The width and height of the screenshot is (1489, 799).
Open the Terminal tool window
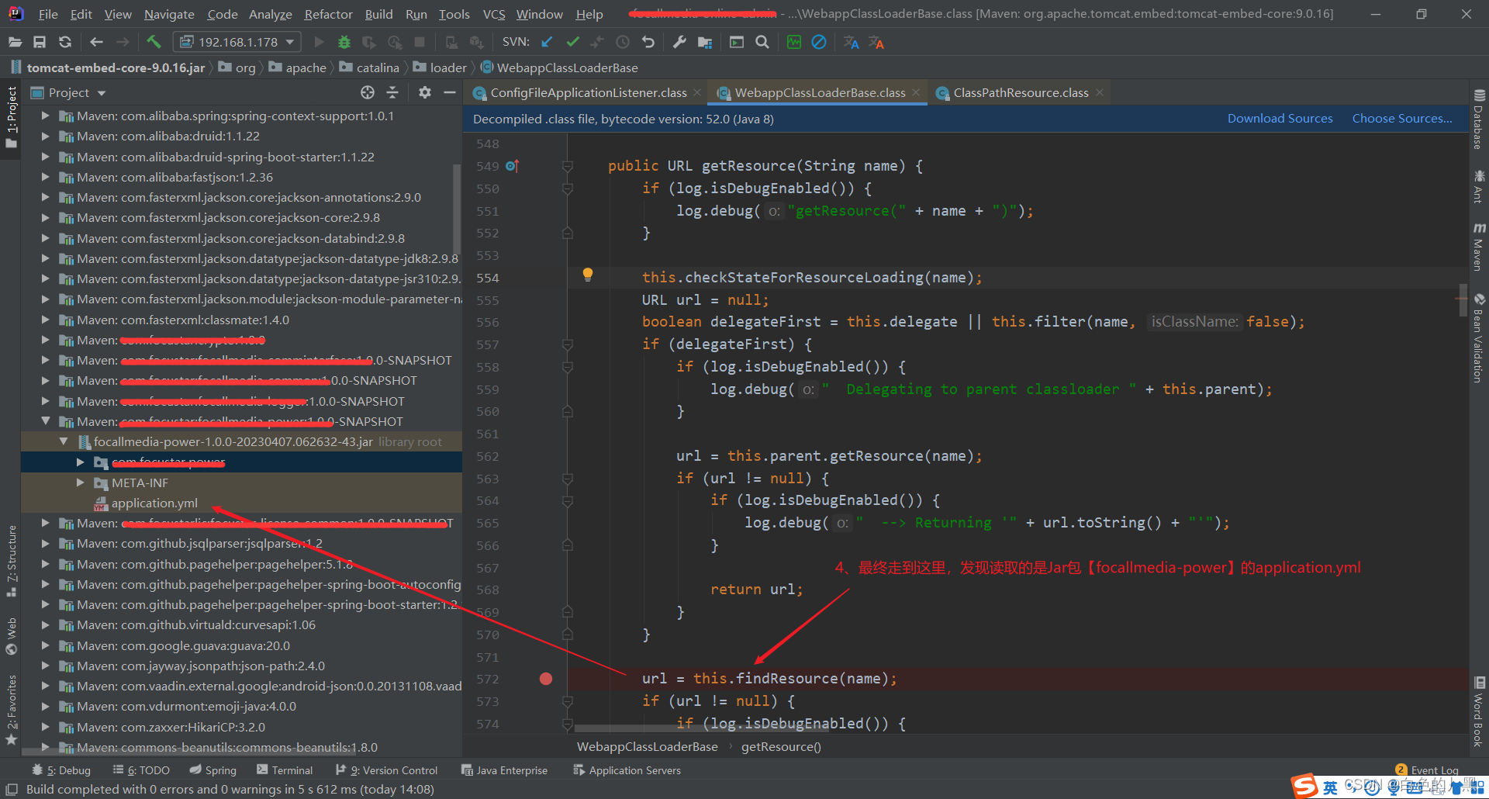(x=285, y=770)
